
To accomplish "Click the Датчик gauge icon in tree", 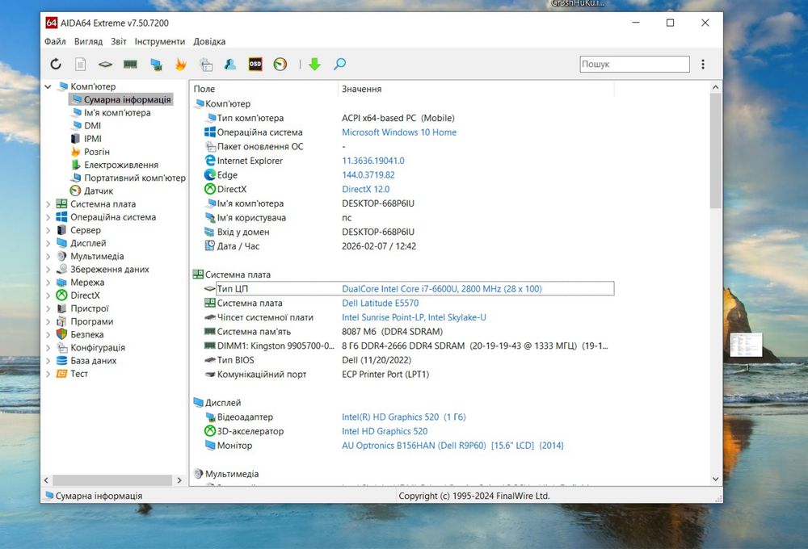I will pyautogui.click(x=75, y=191).
